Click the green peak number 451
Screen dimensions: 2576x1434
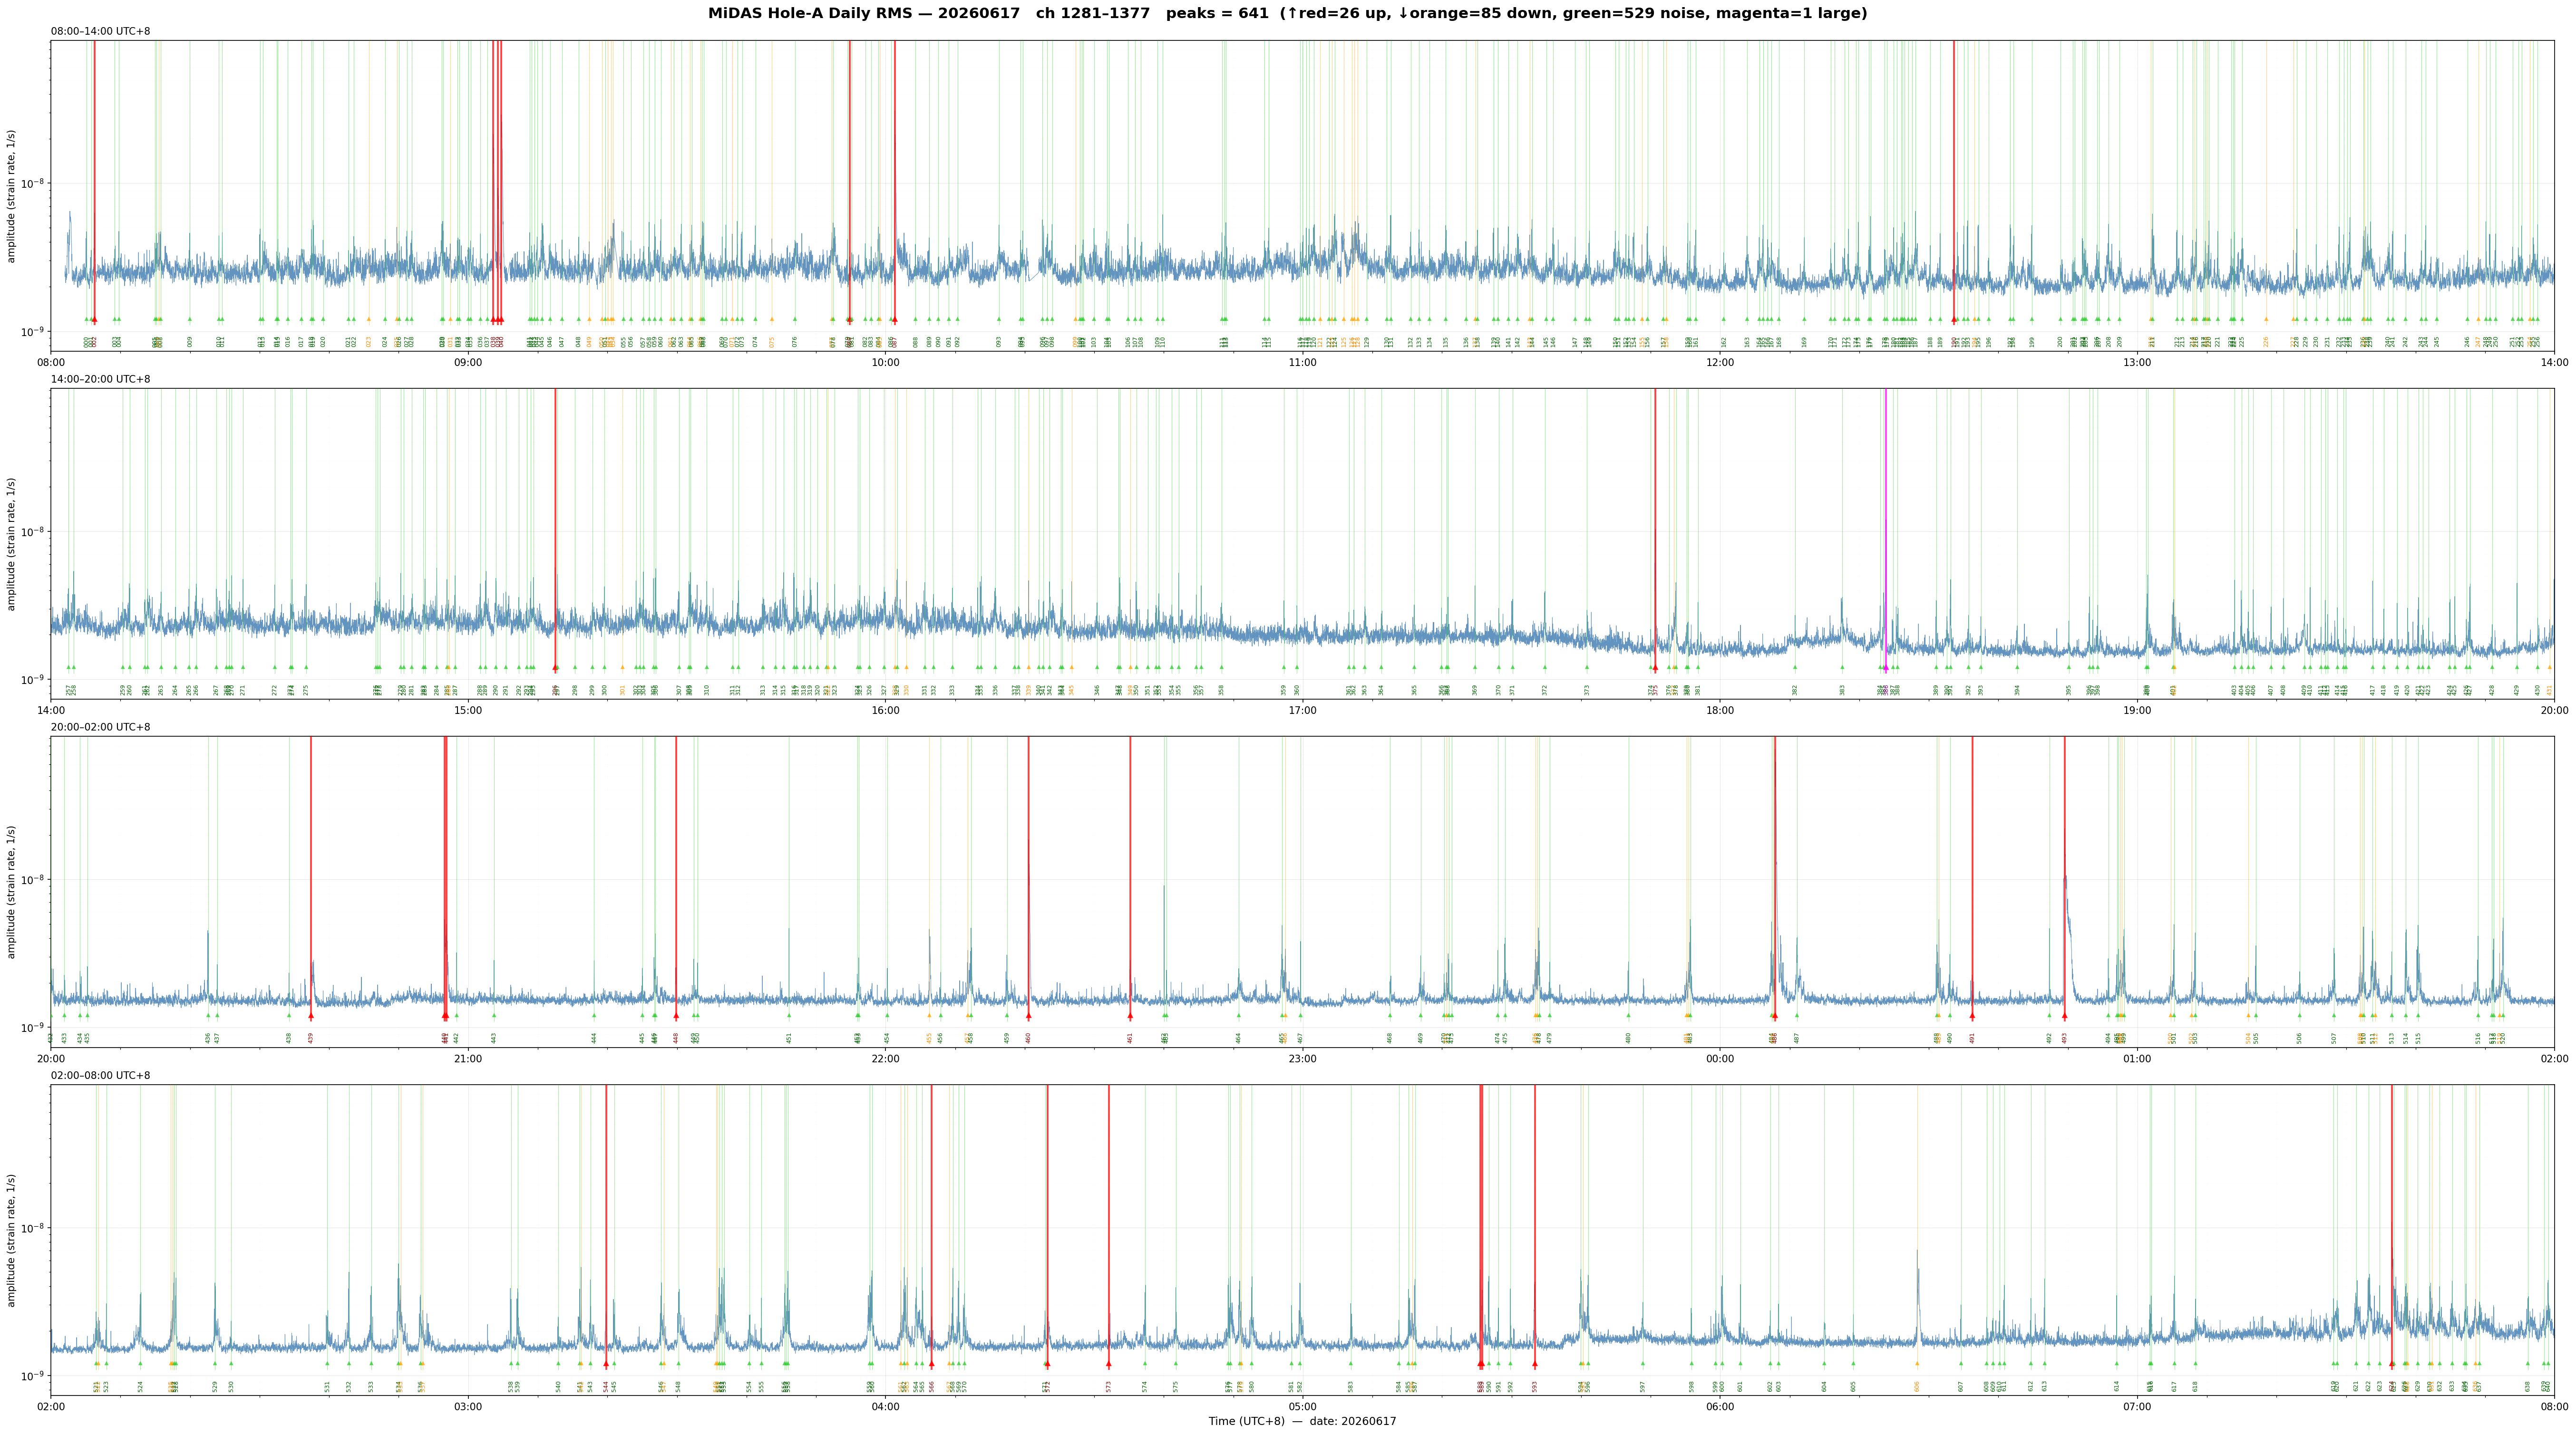pyautogui.click(x=789, y=1038)
